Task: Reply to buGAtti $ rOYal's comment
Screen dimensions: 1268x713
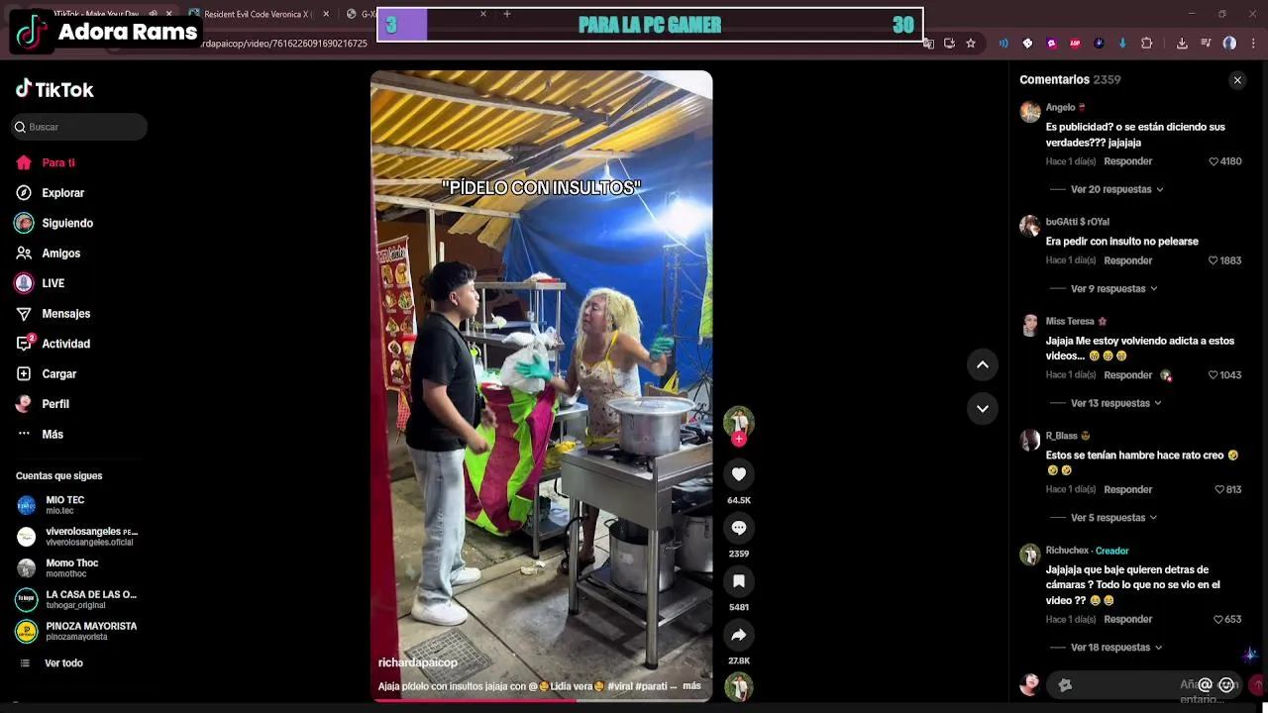Action: [x=1127, y=260]
